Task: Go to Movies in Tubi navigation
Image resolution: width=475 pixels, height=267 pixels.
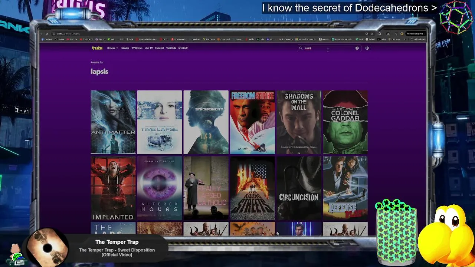Action: [x=125, y=48]
